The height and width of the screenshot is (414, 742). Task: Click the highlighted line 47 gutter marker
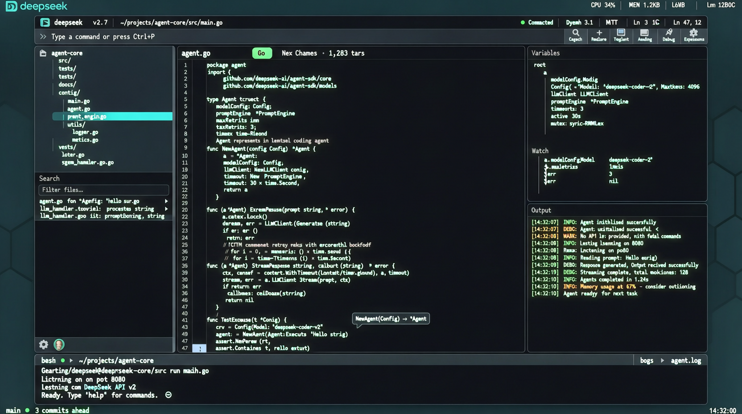coord(199,348)
